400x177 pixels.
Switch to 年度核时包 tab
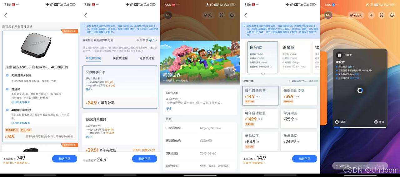tap(93, 58)
